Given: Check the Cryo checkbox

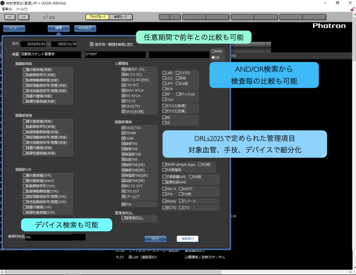Looking at the screenshot, I should pos(164,99).
